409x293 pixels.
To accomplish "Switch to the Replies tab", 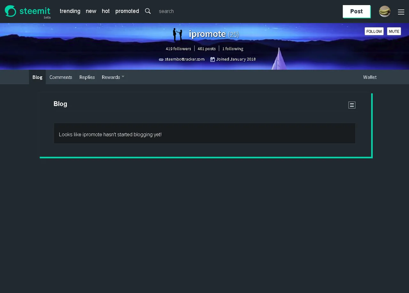I will click(x=87, y=77).
